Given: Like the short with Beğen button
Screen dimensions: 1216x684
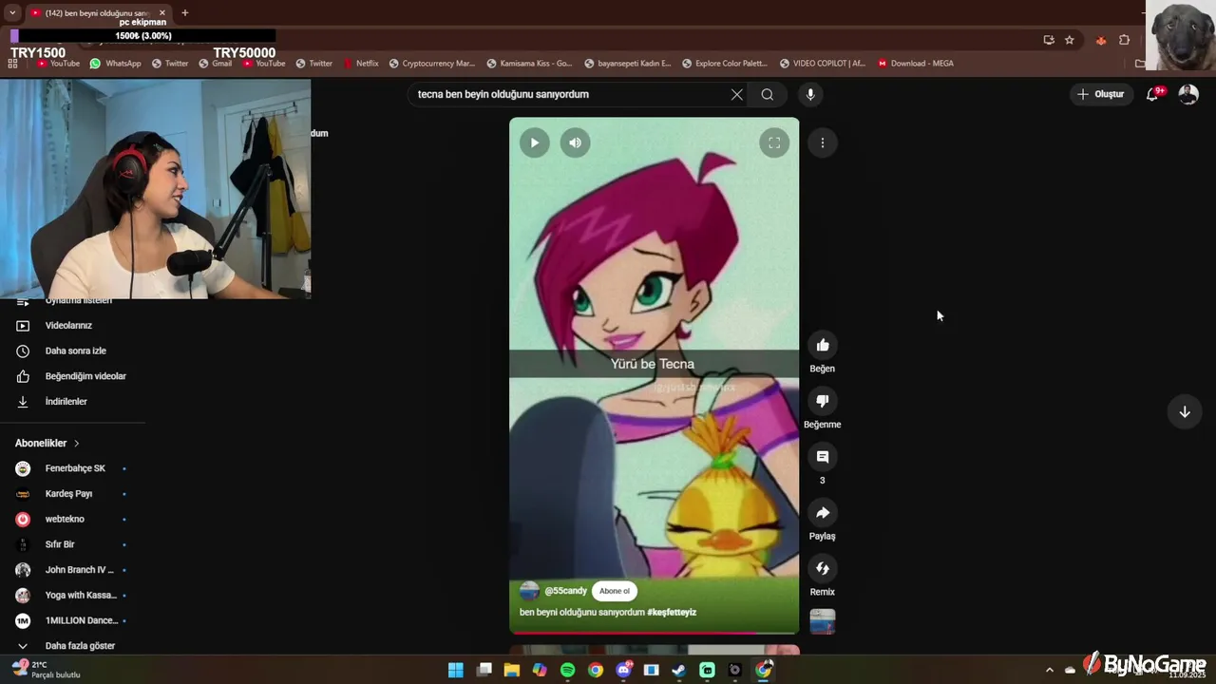Looking at the screenshot, I should click(823, 345).
